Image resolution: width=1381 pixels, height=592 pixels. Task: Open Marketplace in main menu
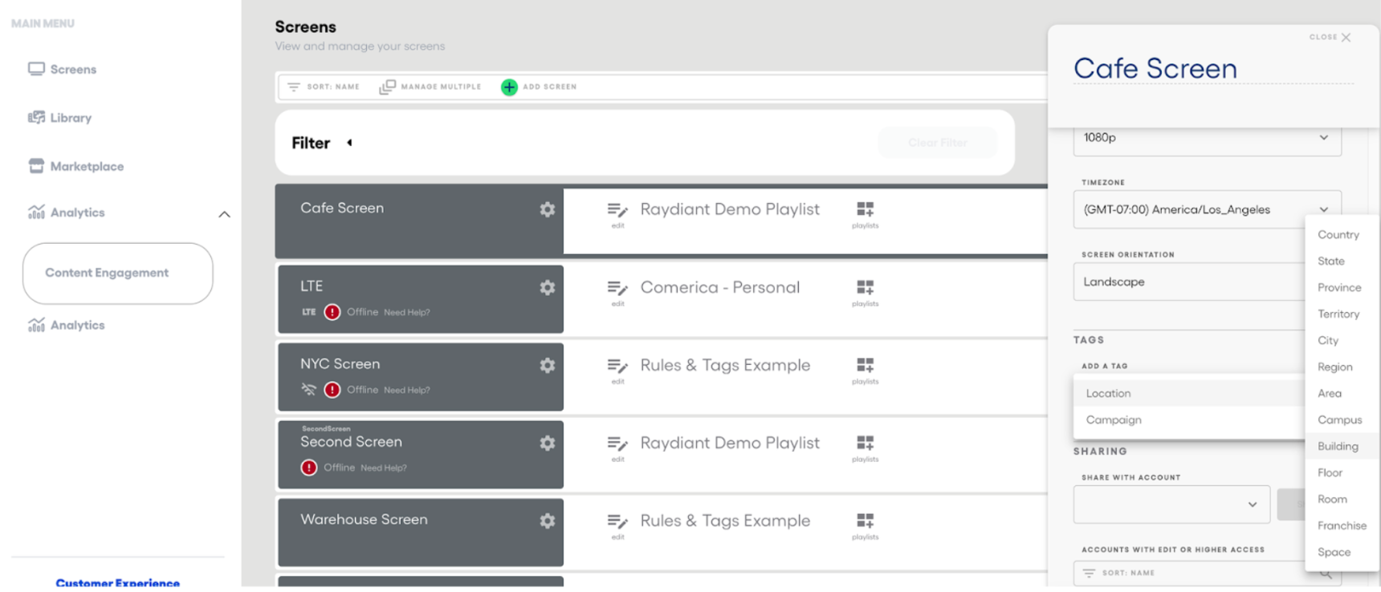pos(76,166)
